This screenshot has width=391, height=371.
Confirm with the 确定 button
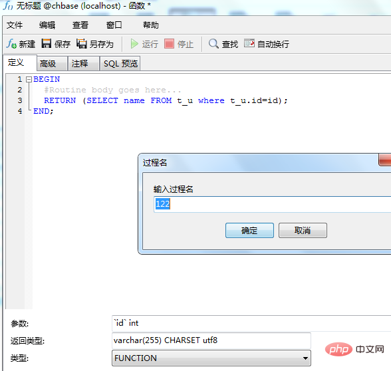pyautogui.click(x=249, y=230)
